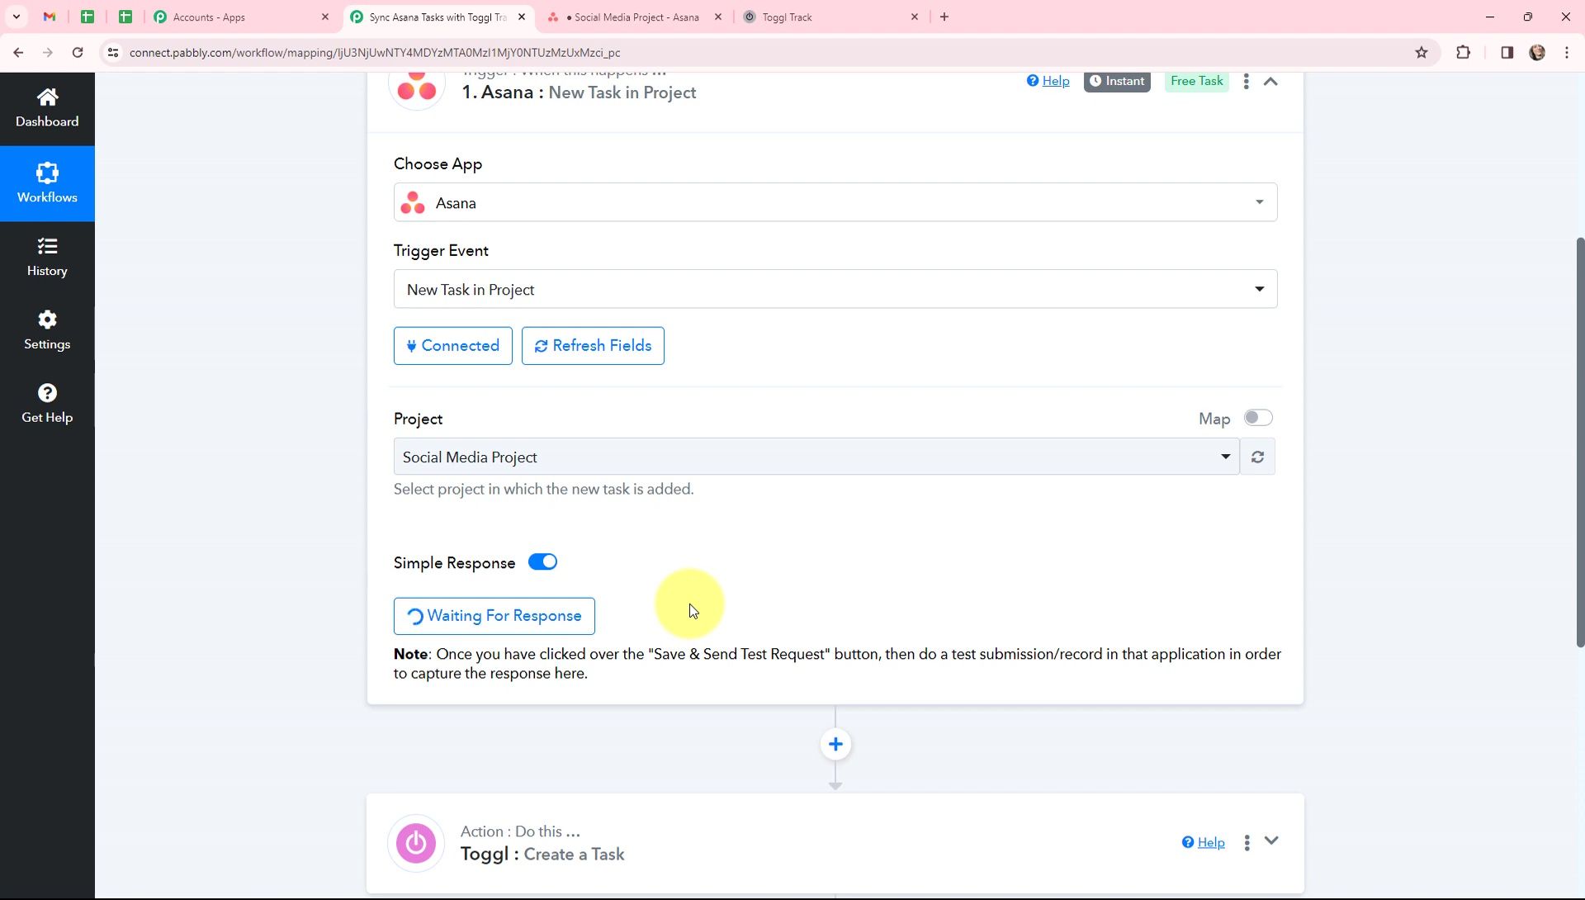Click the page vertical scrollbar
This screenshot has height=900, width=1585.
click(1580, 442)
